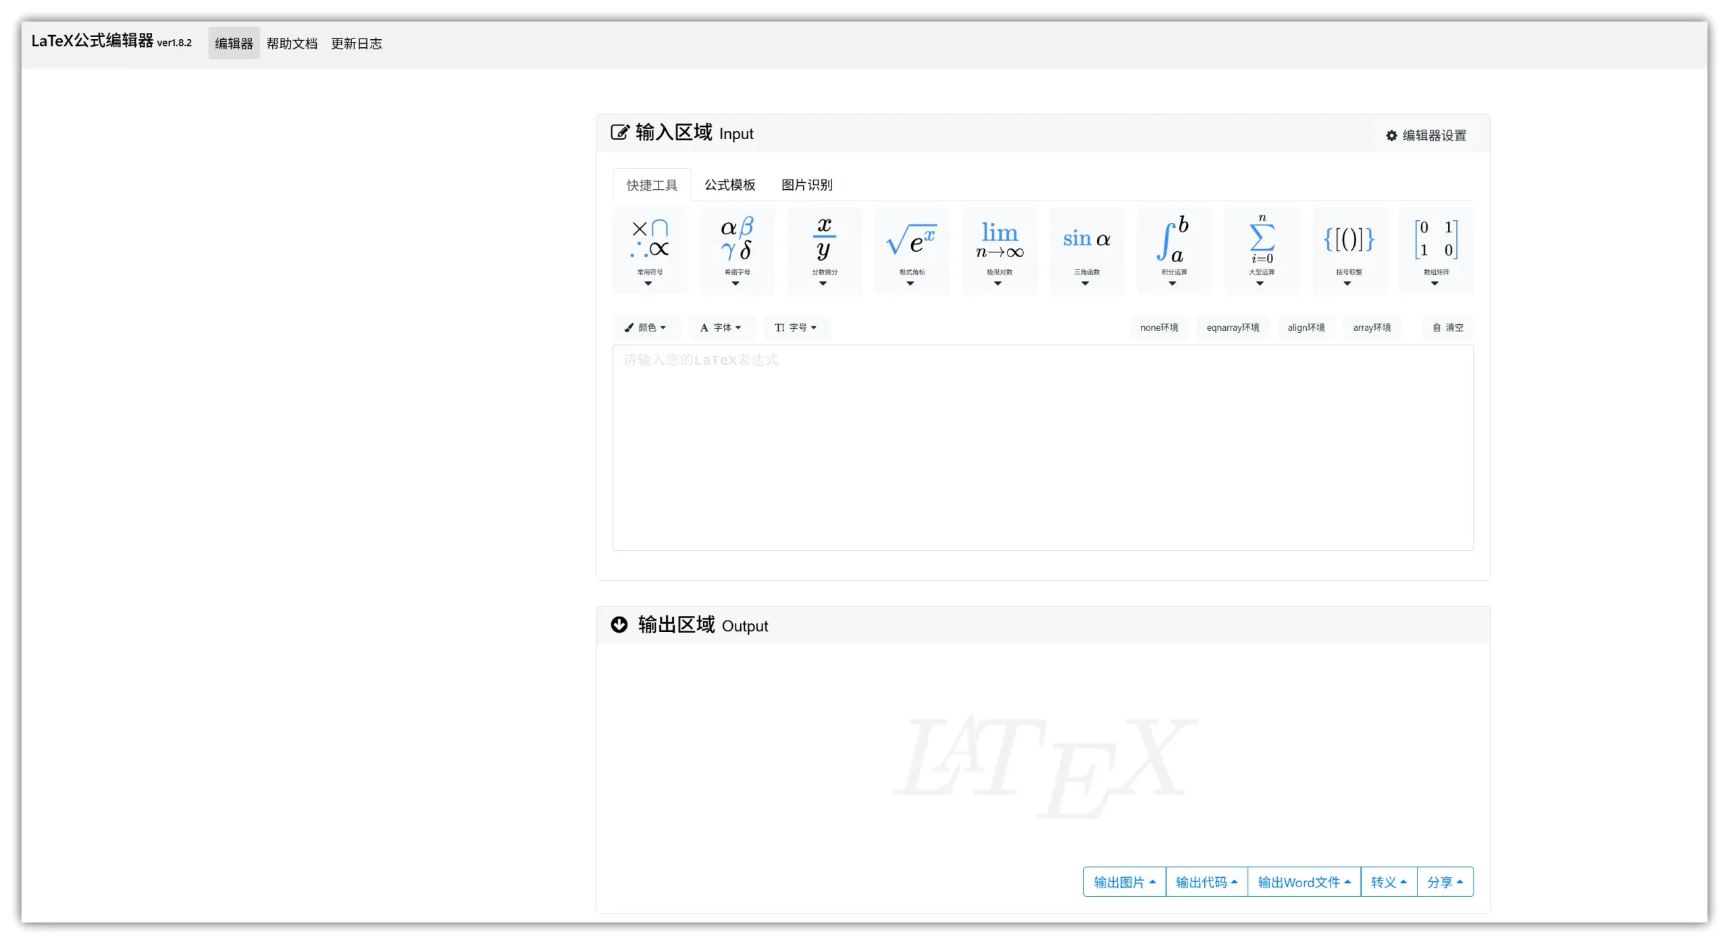Insert the none环境 environment

point(1159,327)
